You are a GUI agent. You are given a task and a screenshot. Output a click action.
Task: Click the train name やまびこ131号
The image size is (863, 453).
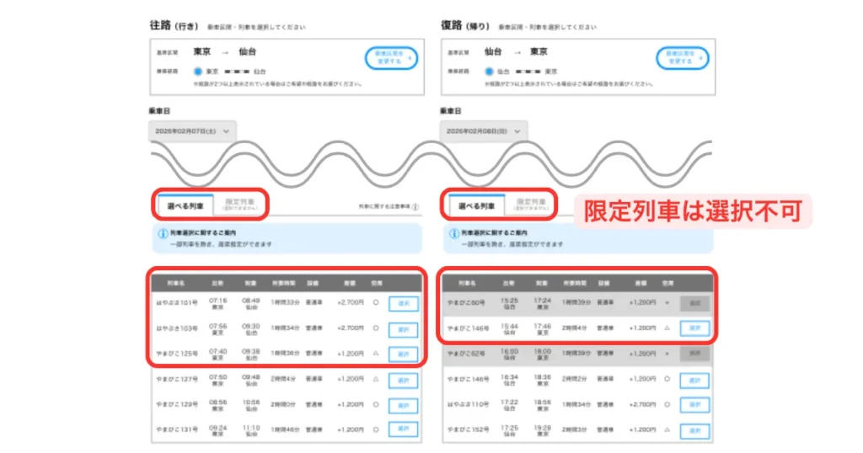point(177,429)
